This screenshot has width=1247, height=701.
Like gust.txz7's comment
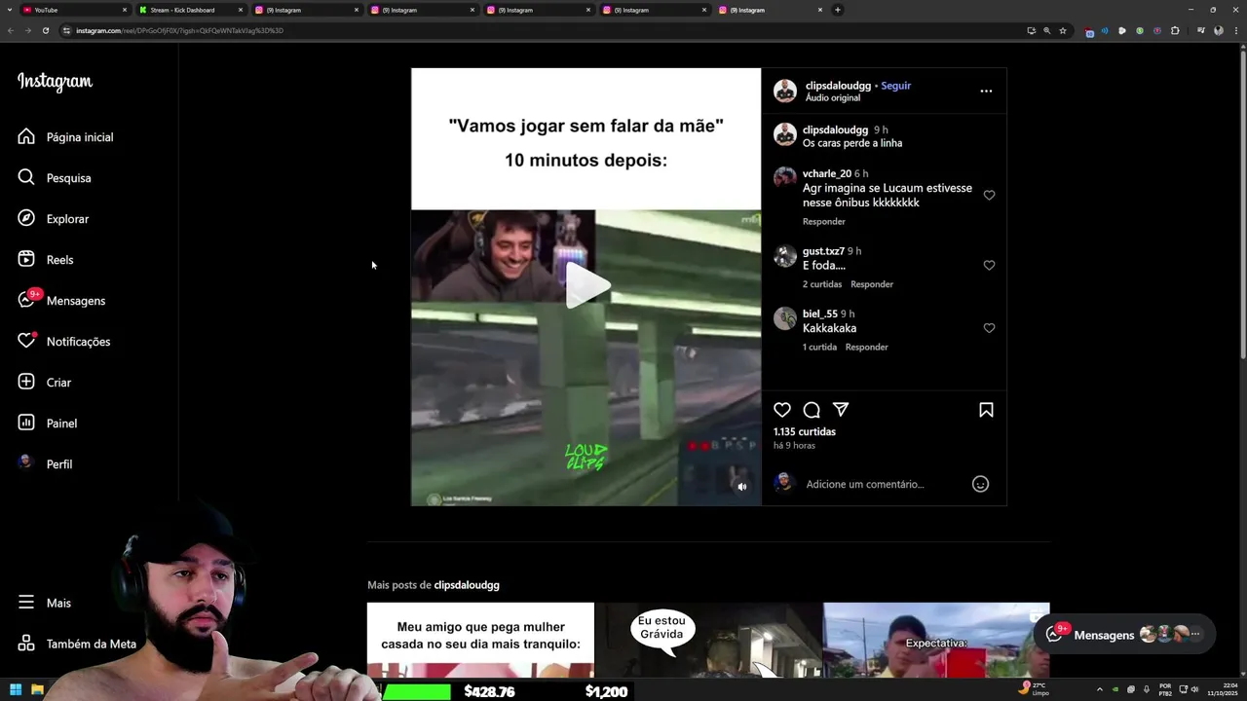tap(989, 265)
